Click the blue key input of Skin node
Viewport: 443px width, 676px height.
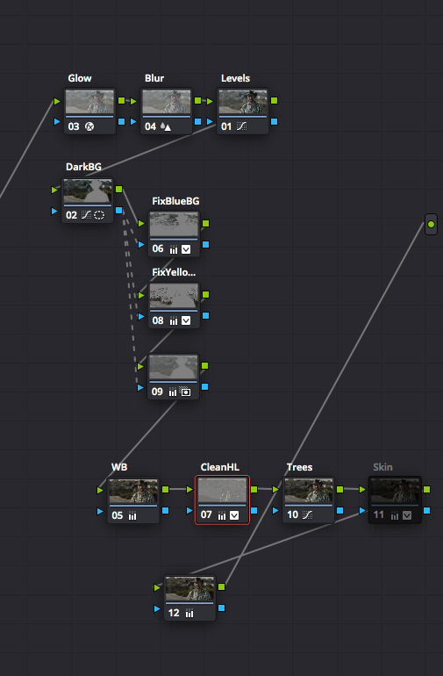click(362, 511)
